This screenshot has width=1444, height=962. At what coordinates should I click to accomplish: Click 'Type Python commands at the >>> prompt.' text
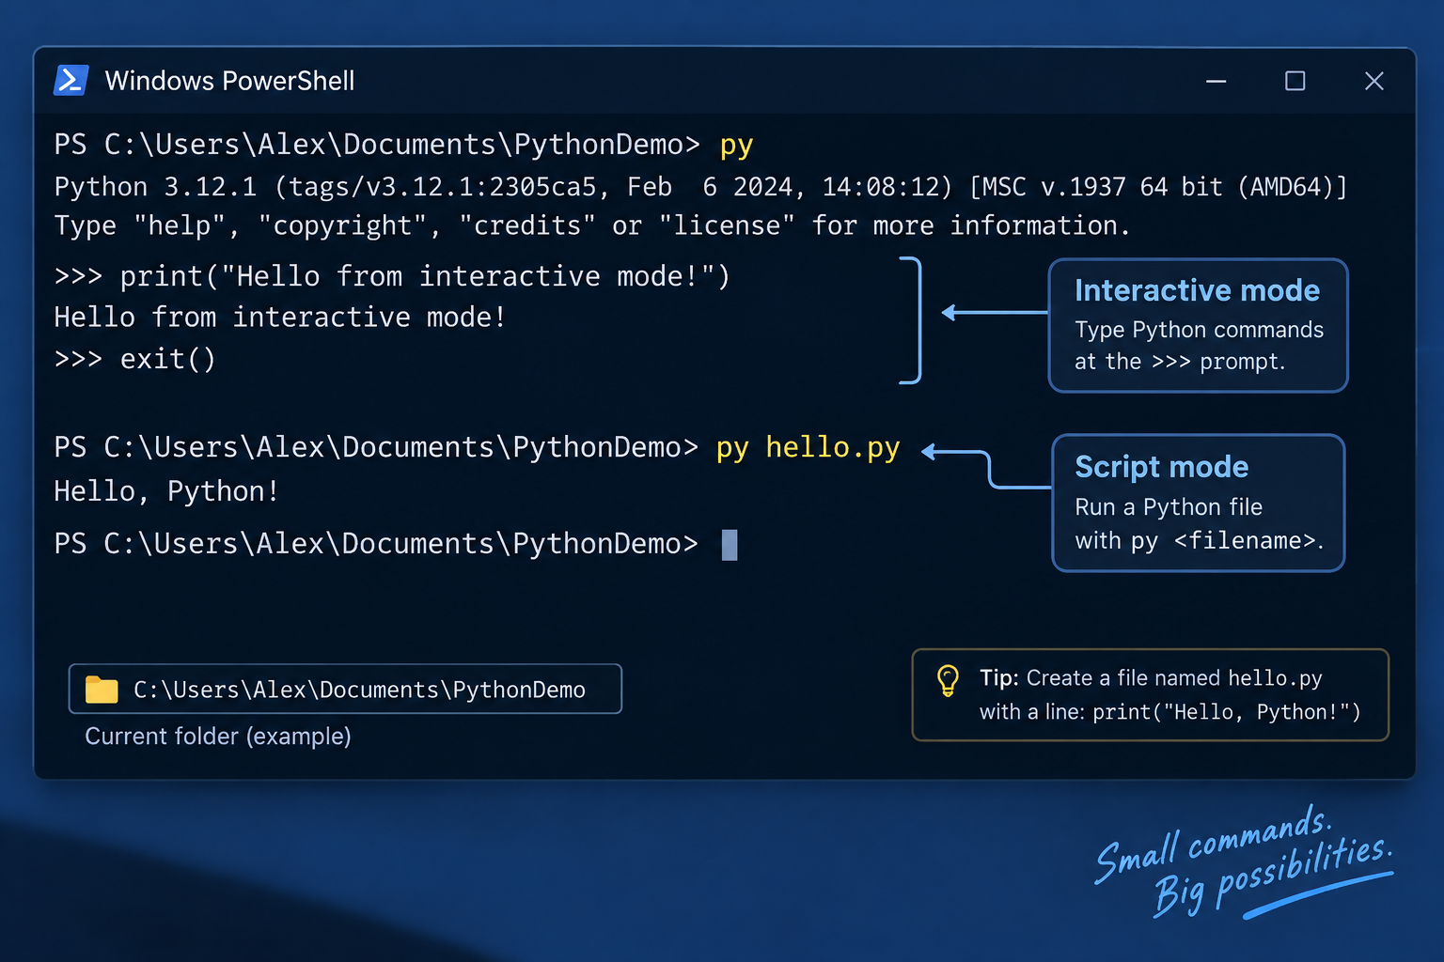[x=1199, y=346]
